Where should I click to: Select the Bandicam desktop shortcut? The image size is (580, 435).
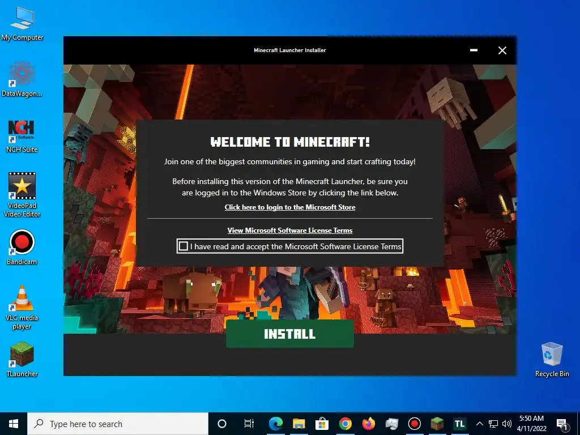point(22,248)
